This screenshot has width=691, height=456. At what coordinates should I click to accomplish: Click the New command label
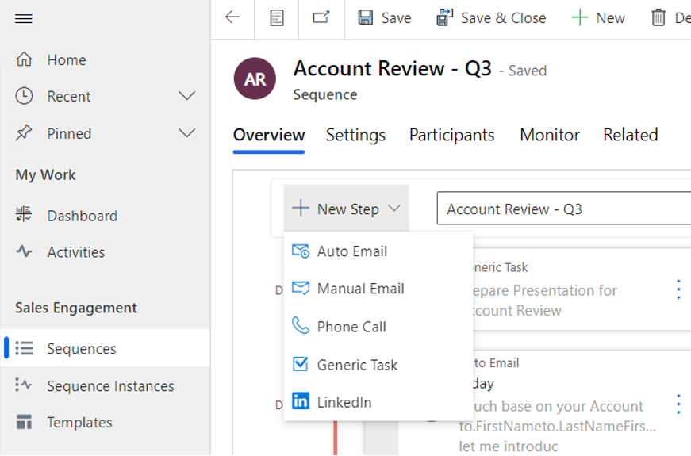point(610,18)
